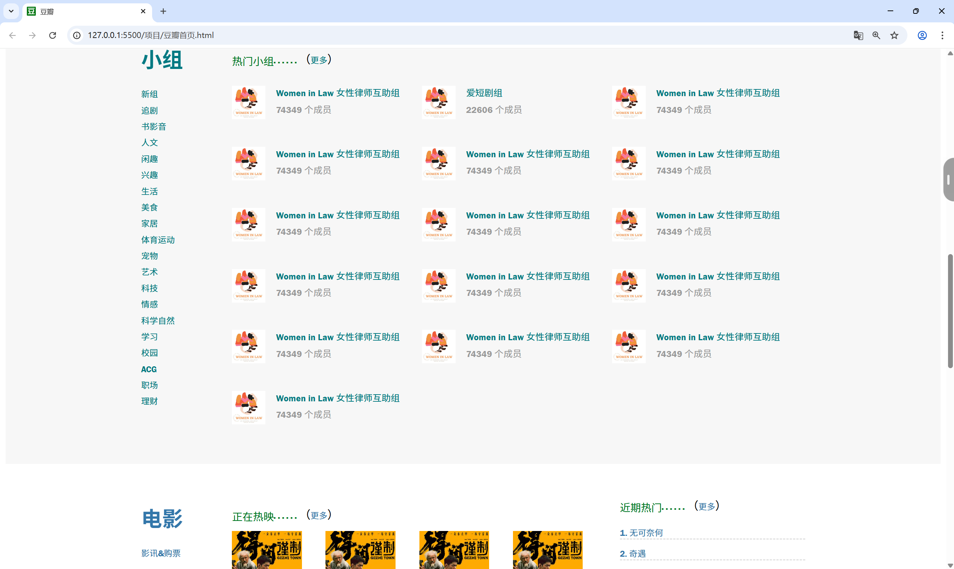Viewport: 954px width, 569px height.
Task: Open the Chrome profile icon
Action: point(922,35)
